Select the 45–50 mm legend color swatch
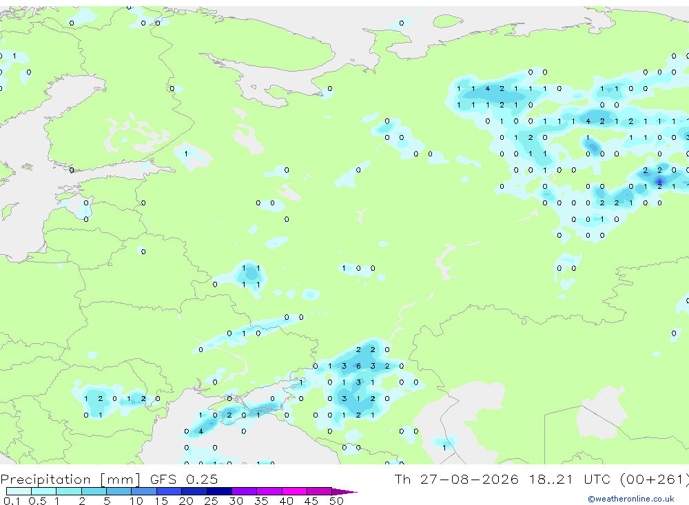 pyautogui.click(x=320, y=491)
